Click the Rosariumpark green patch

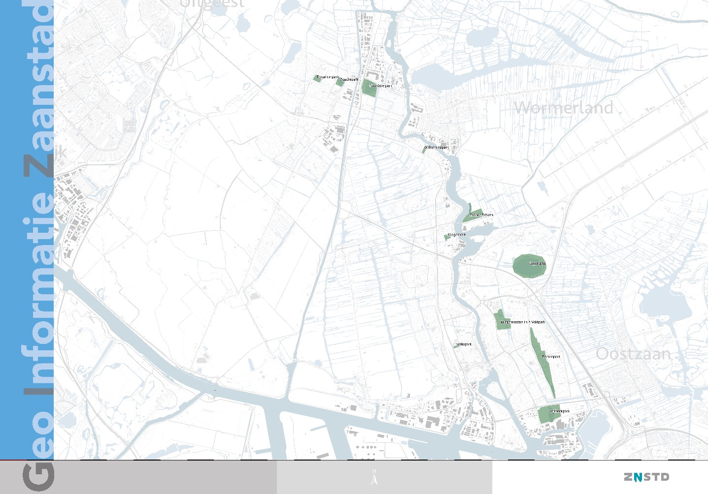318,78
